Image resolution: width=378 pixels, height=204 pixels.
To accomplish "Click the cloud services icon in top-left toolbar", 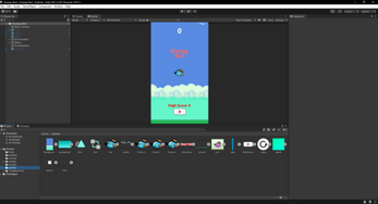I will coord(15,11).
